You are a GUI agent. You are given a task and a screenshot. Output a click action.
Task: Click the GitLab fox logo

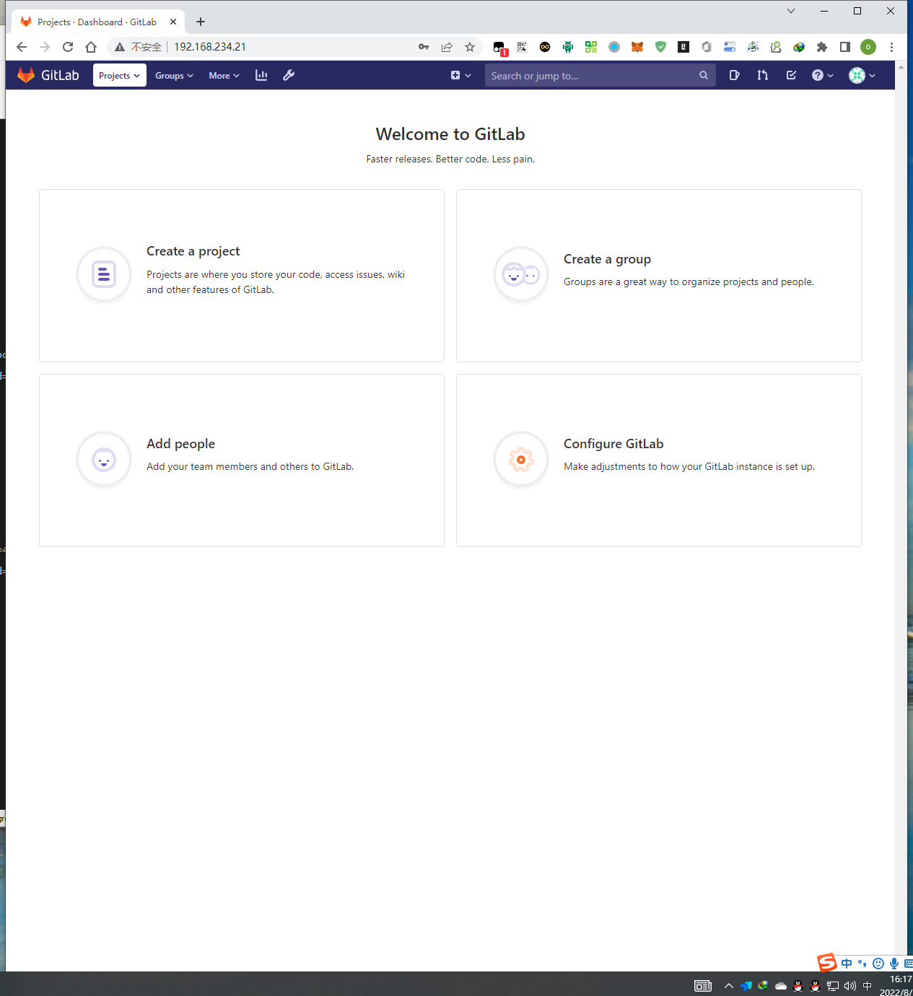(x=26, y=75)
